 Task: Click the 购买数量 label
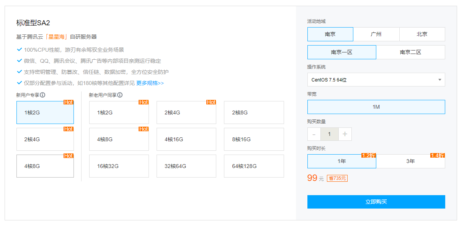point(316,121)
